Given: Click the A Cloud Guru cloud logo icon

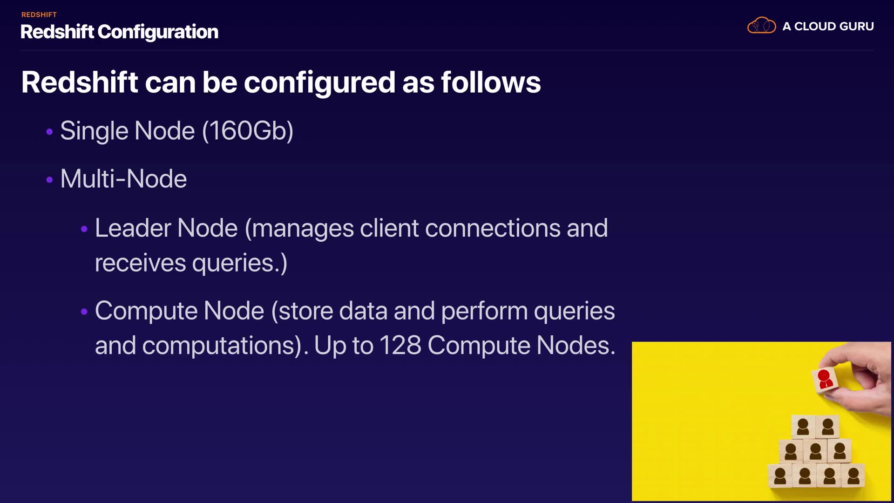Looking at the screenshot, I should [761, 26].
